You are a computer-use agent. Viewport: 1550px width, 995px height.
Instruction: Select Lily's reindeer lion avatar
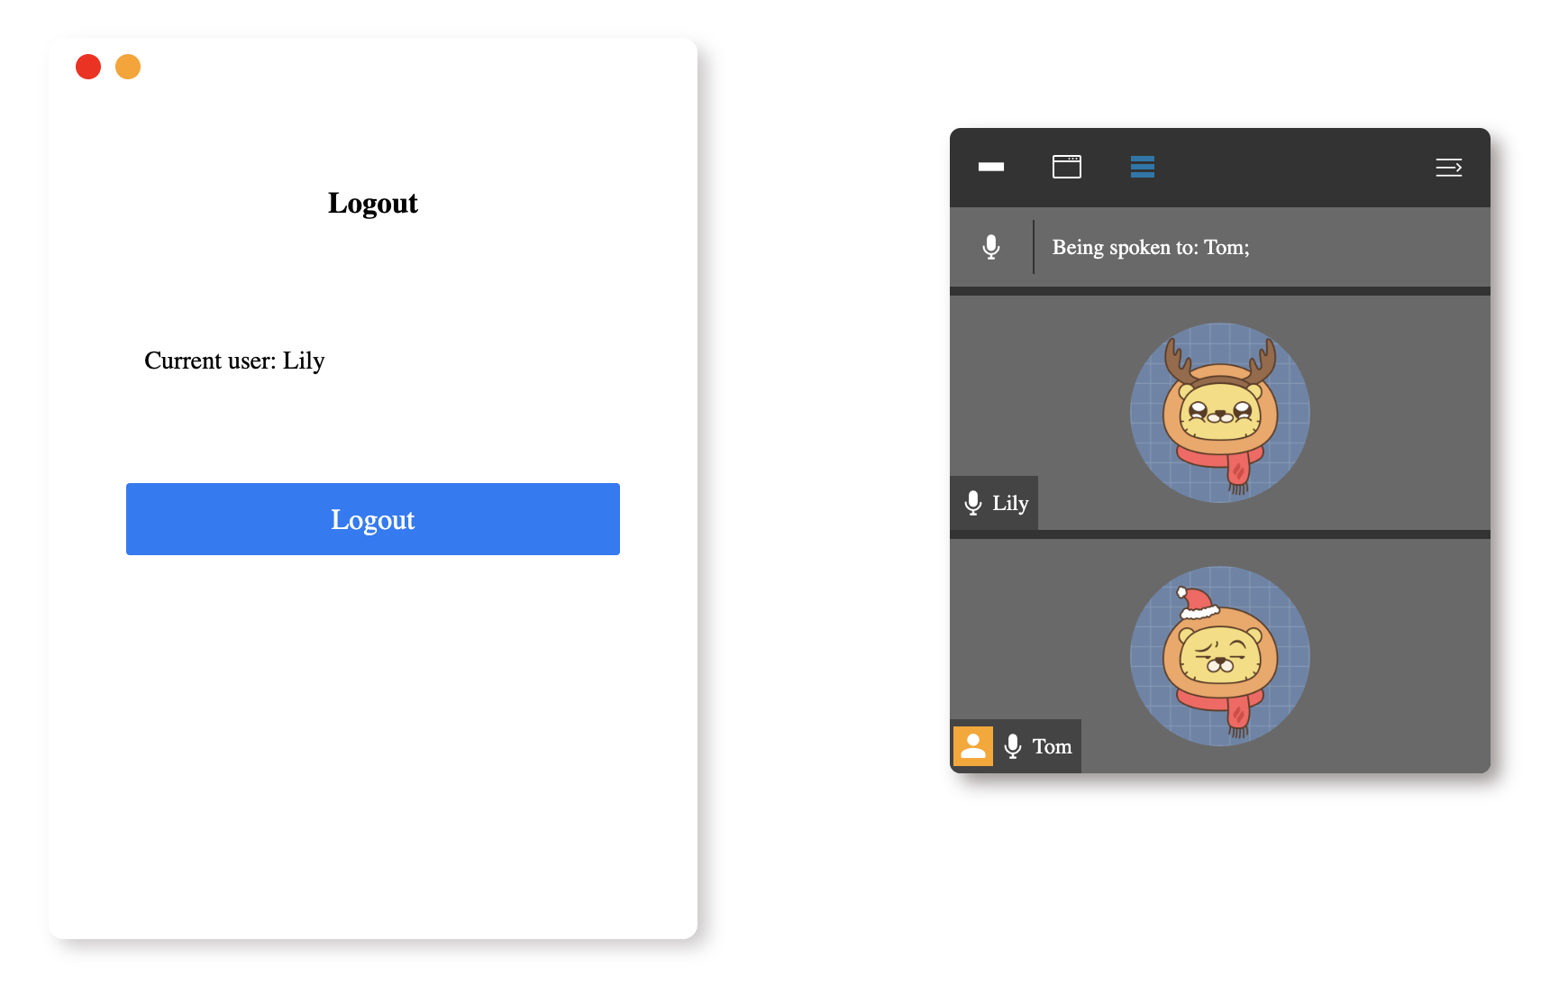pyautogui.click(x=1220, y=413)
